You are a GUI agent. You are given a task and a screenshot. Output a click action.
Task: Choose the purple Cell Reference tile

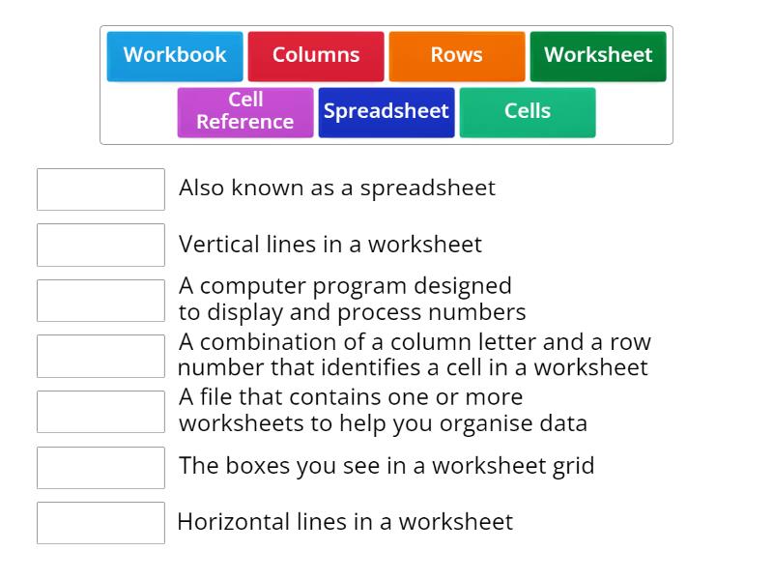pyautogui.click(x=245, y=112)
